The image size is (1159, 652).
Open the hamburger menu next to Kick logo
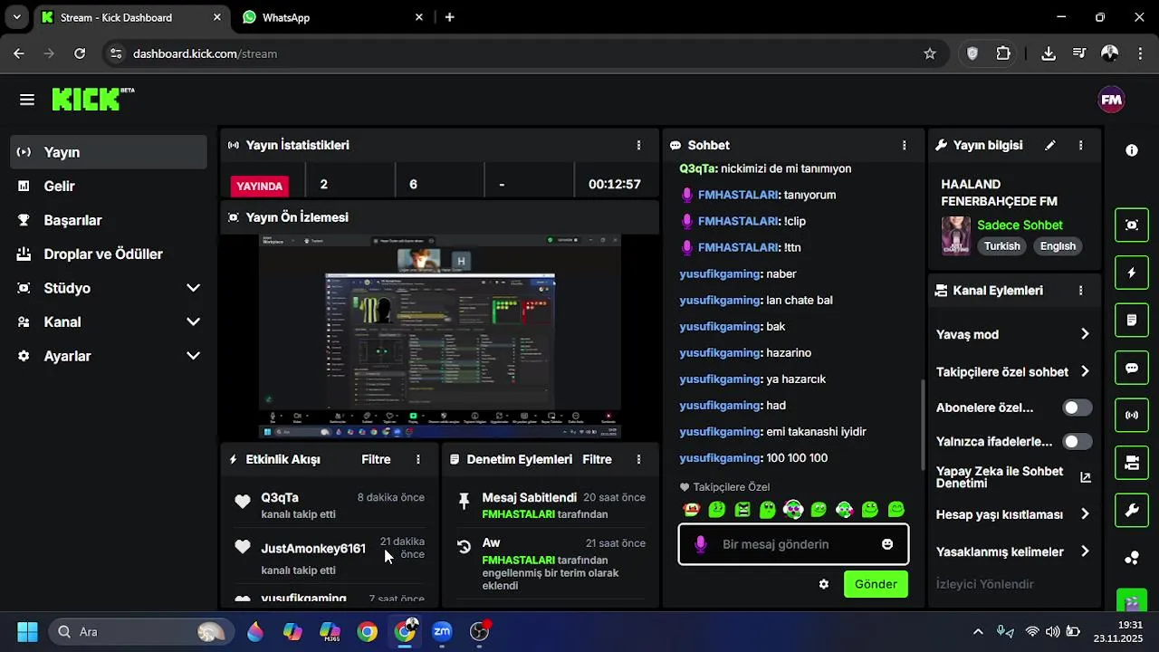coord(26,101)
